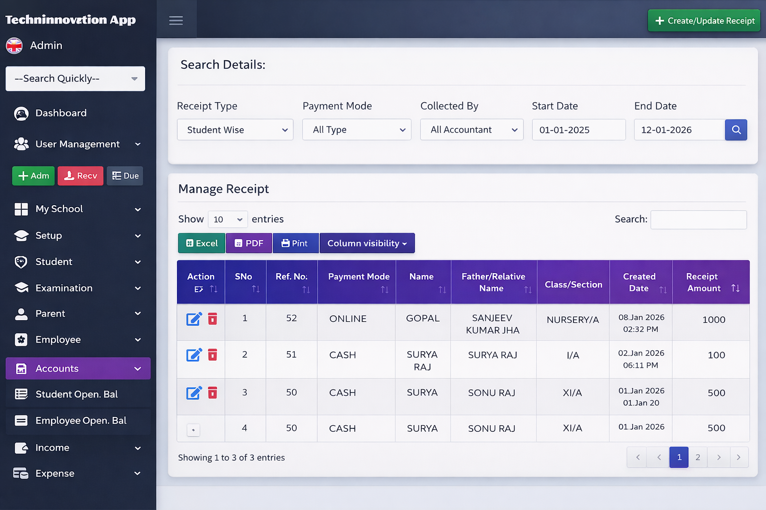Open Dashboard from the sidebar

pyautogui.click(x=61, y=113)
